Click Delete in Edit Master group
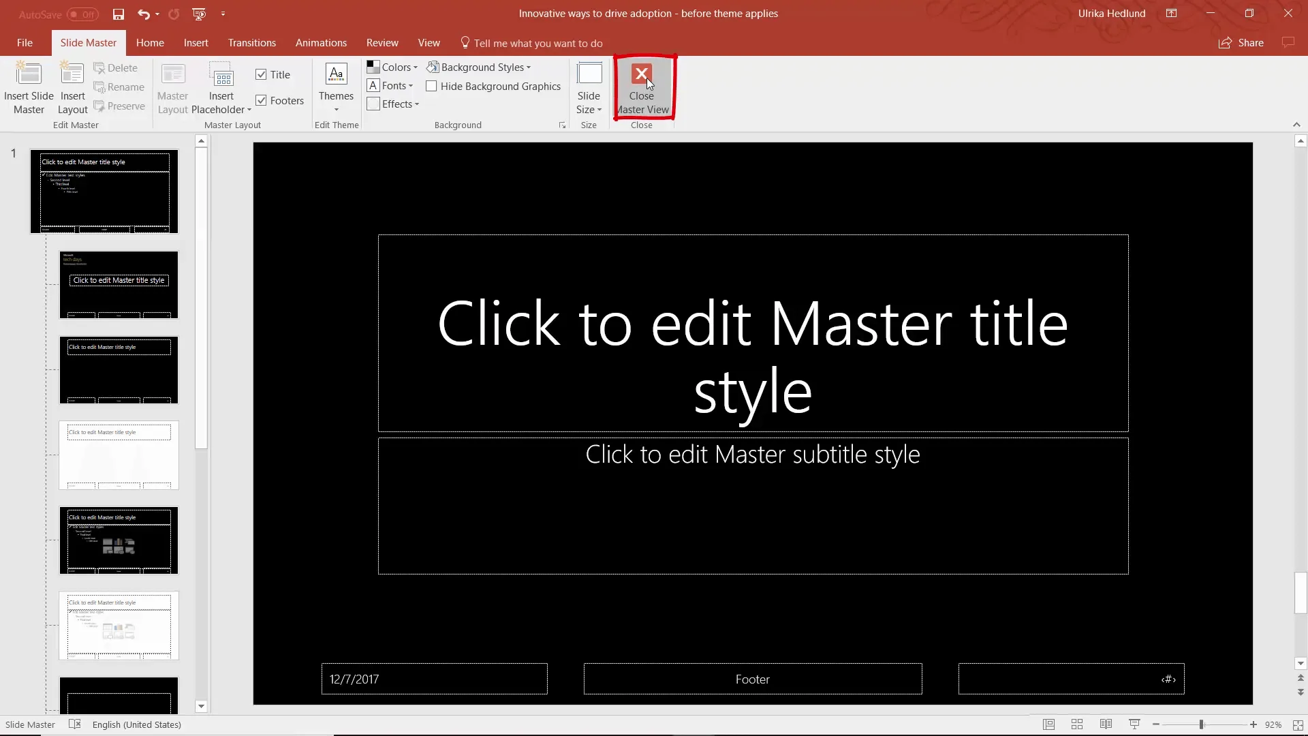Viewport: 1308px width, 736px height. coord(116,68)
